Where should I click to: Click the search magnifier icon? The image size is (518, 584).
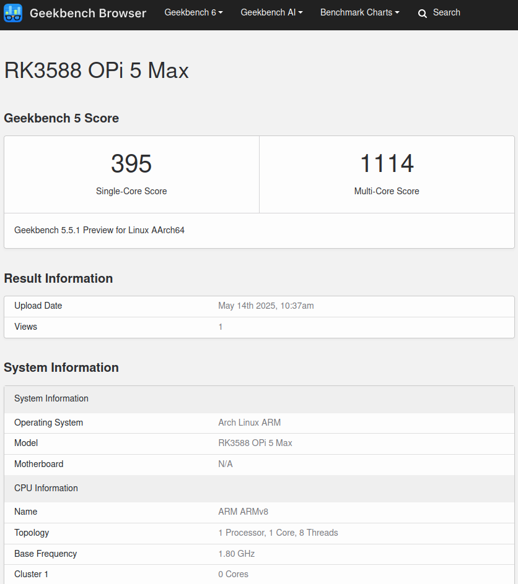tap(422, 14)
